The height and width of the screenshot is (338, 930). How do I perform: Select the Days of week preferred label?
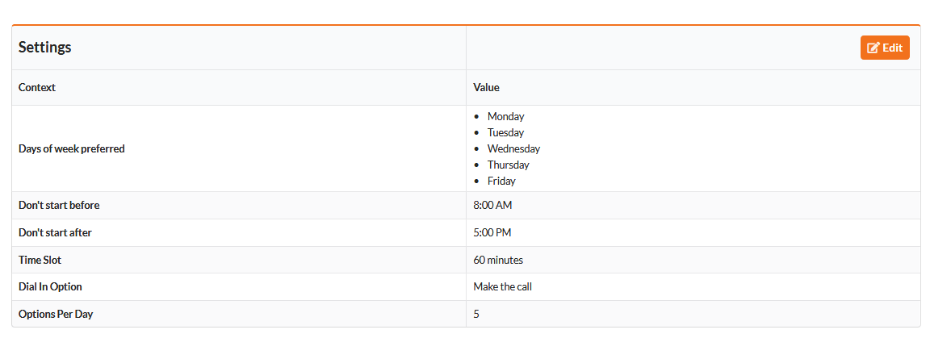[x=72, y=148]
